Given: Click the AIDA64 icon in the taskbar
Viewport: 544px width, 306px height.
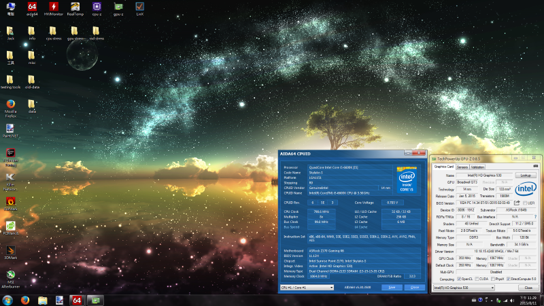Looking at the screenshot, I should point(77,300).
